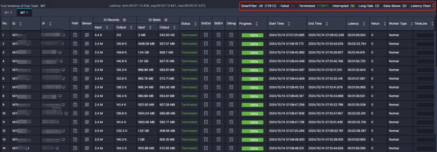
Task: Refresh icon next to Latency Chart
Action: 433,6
